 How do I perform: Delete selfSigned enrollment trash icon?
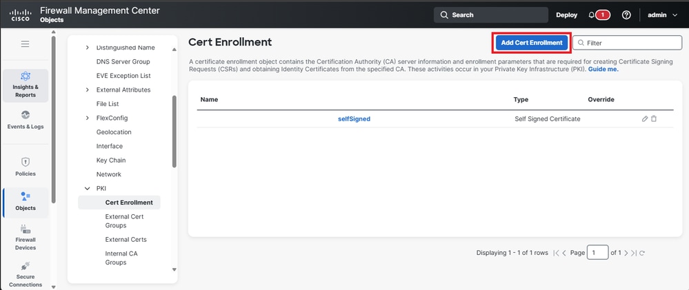pyautogui.click(x=654, y=118)
